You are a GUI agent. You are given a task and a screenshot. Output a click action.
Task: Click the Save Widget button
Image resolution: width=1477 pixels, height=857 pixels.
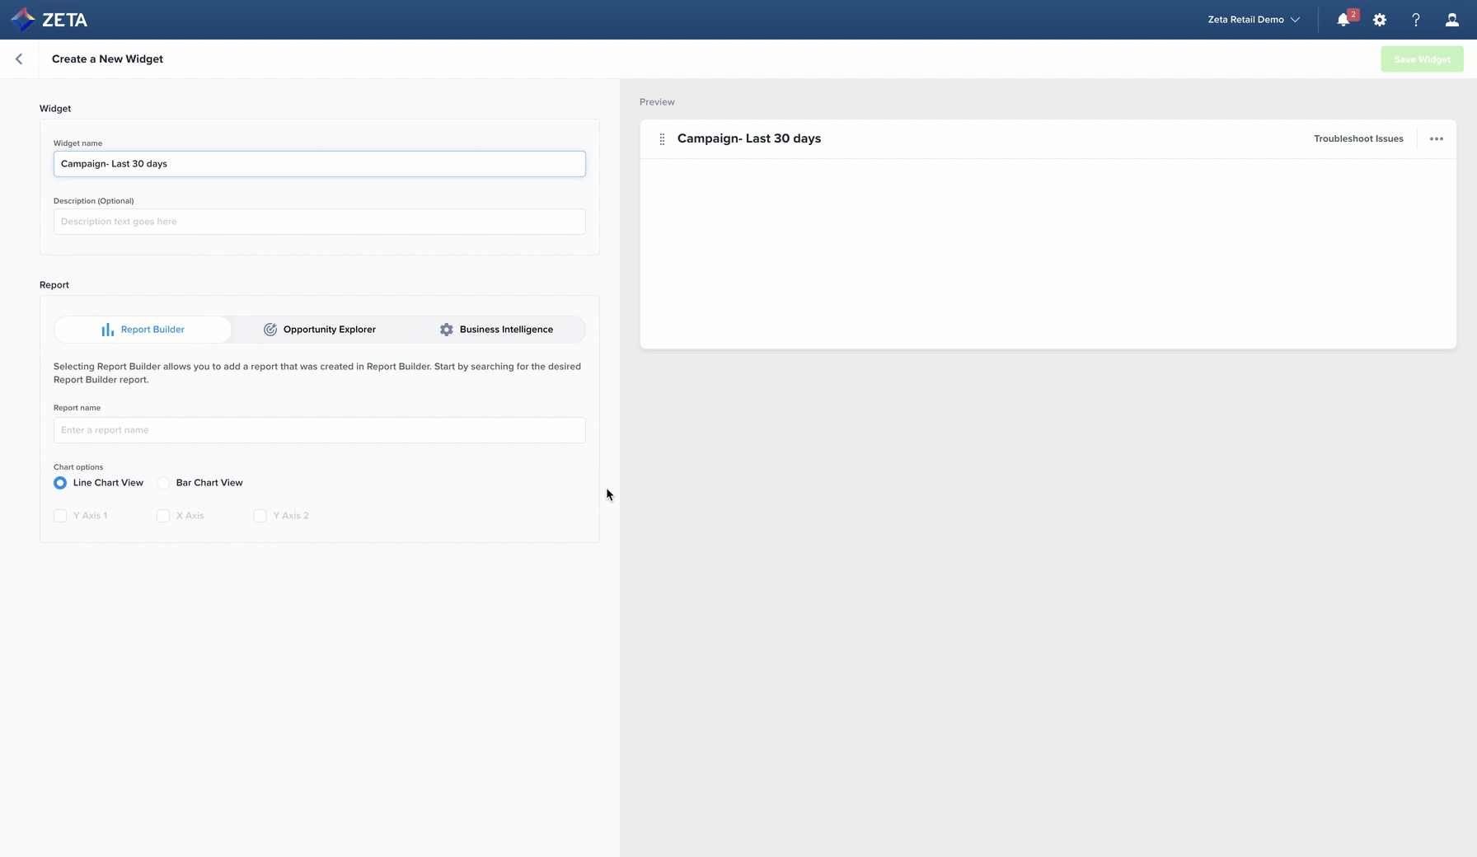coord(1422,59)
